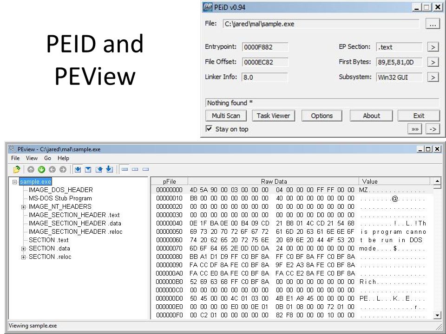The width and height of the screenshot is (446, 334).
Task: Open the Go menu in PEview
Action: [47, 158]
